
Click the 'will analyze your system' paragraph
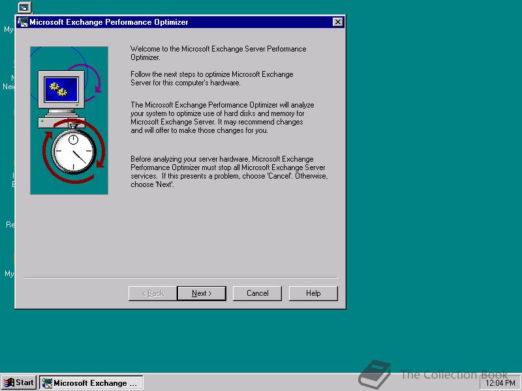click(x=222, y=117)
